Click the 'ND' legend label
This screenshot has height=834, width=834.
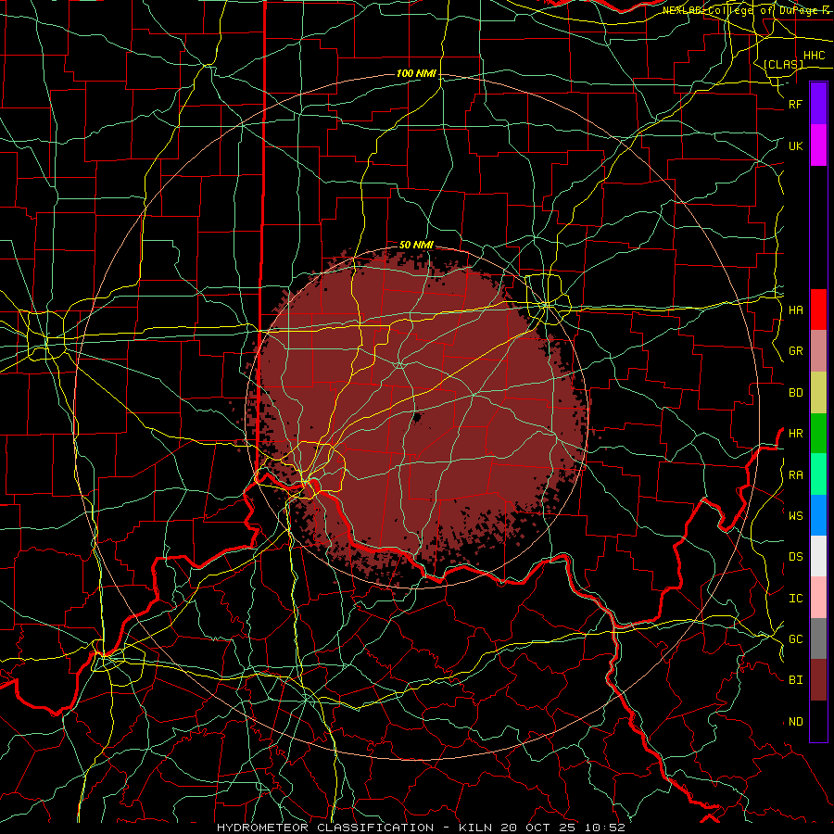click(795, 722)
